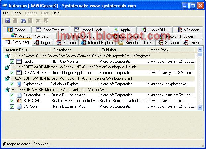Switch to the Explorer tab
206x149 pixels.
pos(66,43)
